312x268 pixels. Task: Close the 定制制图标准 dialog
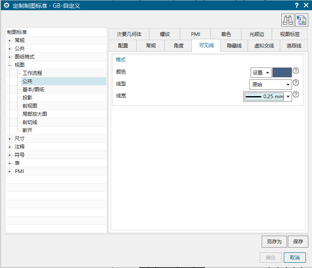tap(306, 5)
